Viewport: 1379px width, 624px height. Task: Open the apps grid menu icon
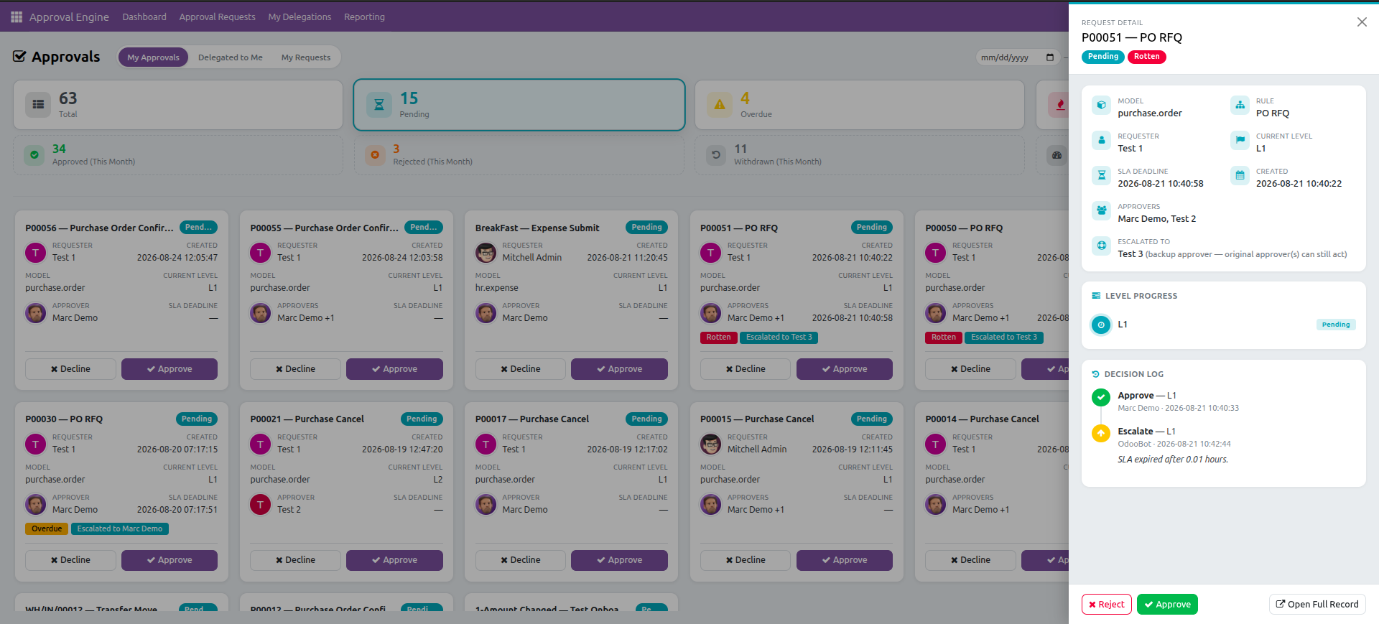(x=17, y=17)
